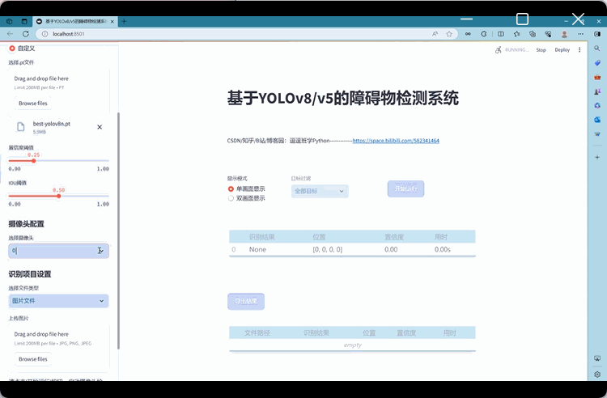
Task: Click the 开始运行 start button
Action: click(405, 188)
